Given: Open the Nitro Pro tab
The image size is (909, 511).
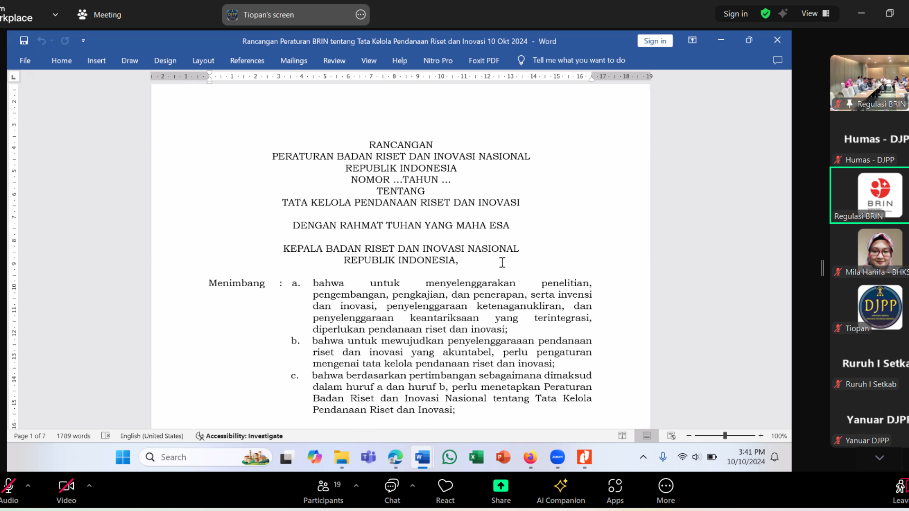Looking at the screenshot, I should coord(438,61).
